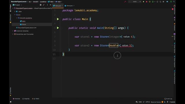Click the bottom-left tool windows toggle icon
Screen dimensions: 185x104
11,102
